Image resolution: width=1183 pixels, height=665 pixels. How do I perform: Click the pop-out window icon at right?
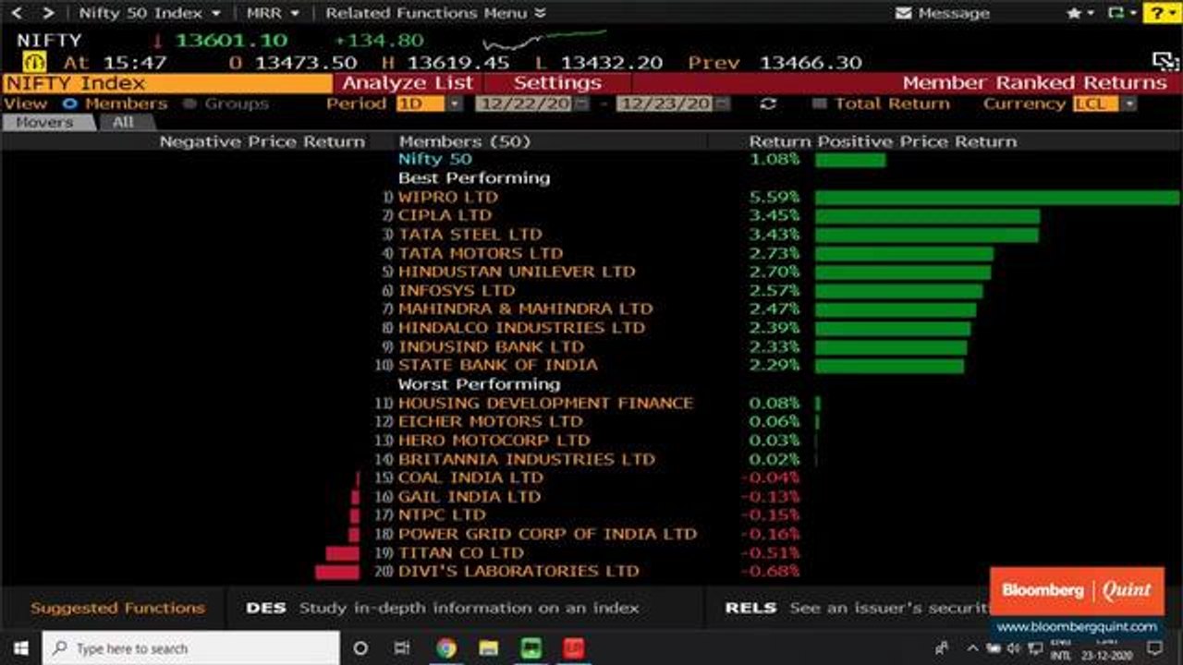click(x=1165, y=61)
